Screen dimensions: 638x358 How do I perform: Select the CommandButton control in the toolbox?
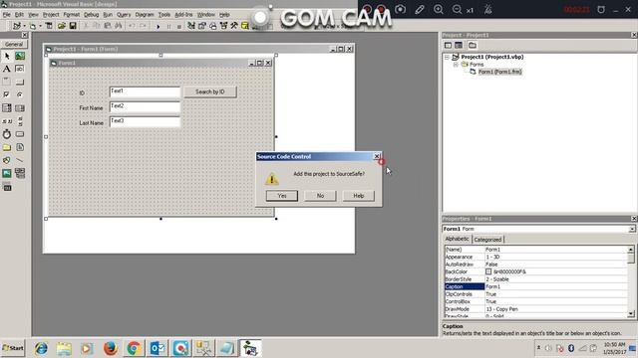coord(20,82)
